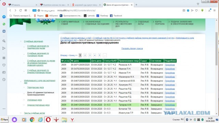Go to results page 2
219x123 pixels.
coord(85,55)
